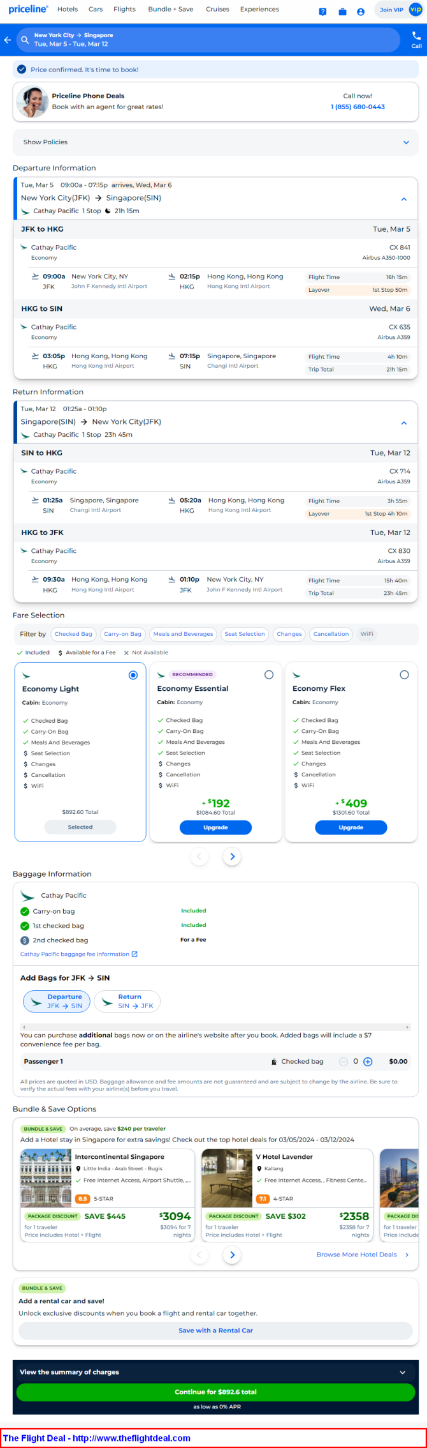Open Cathay Pacific baggage fee information
This screenshot has width=427, height=1448.
click(x=75, y=954)
